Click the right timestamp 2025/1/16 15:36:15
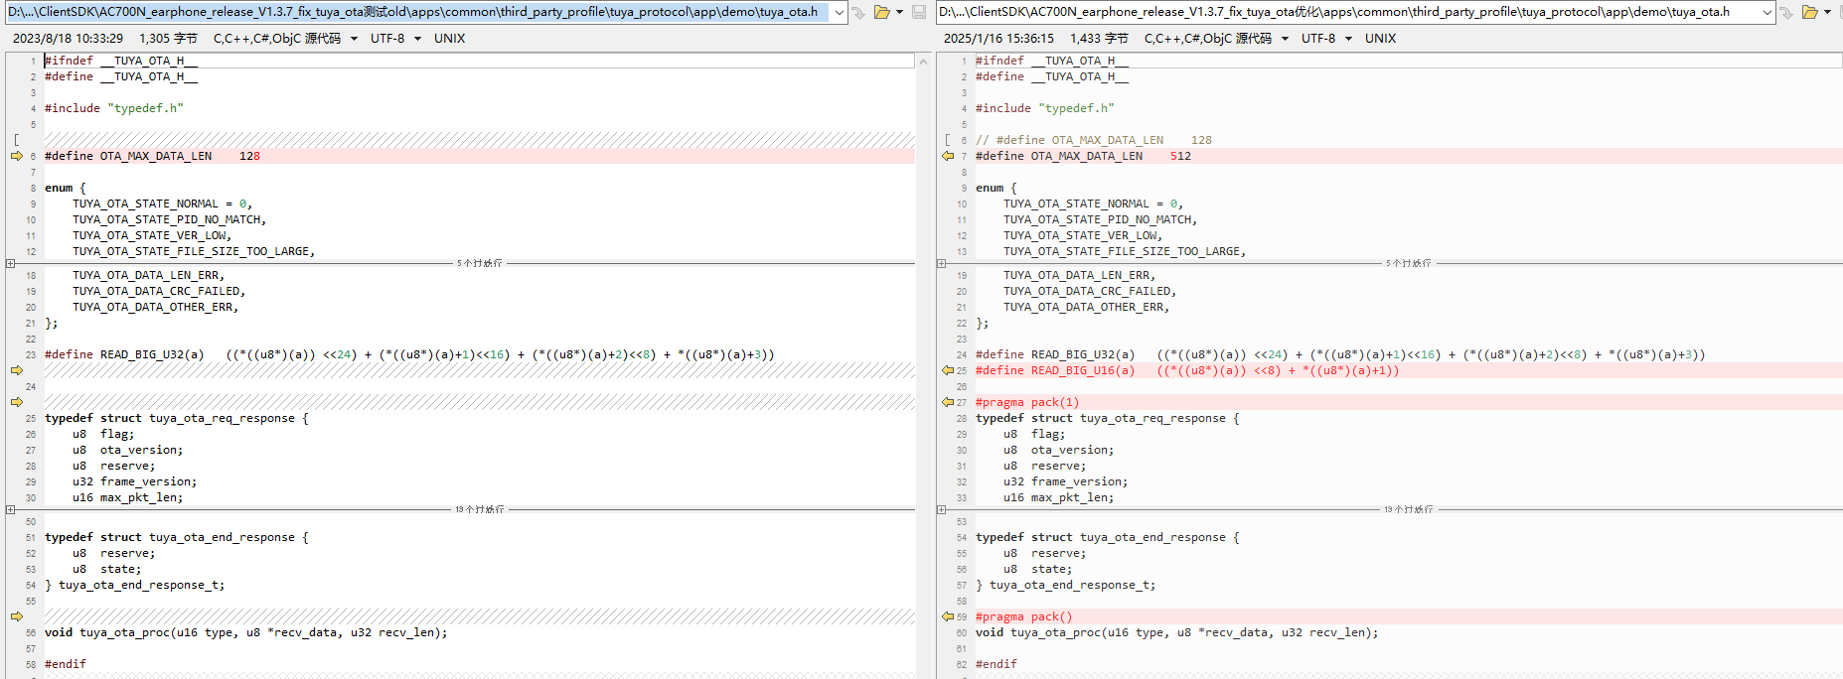The height and width of the screenshot is (679, 1843). pyautogui.click(x=998, y=39)
